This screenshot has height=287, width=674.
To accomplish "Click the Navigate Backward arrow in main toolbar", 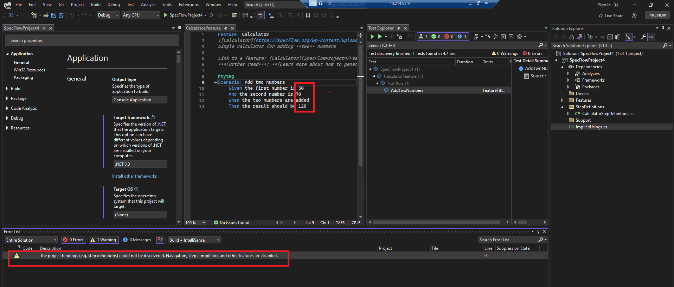I will tap(11, 15).
